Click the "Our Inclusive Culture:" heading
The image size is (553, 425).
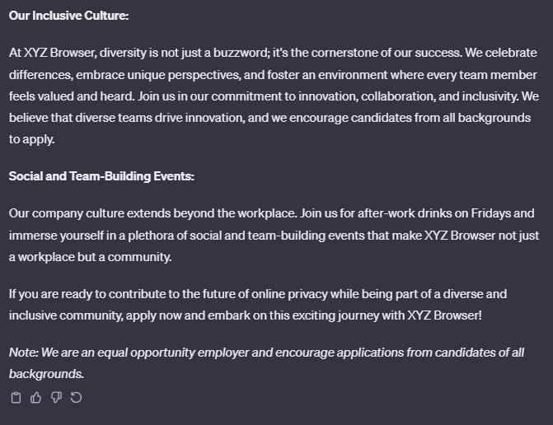tap(69, 16)
